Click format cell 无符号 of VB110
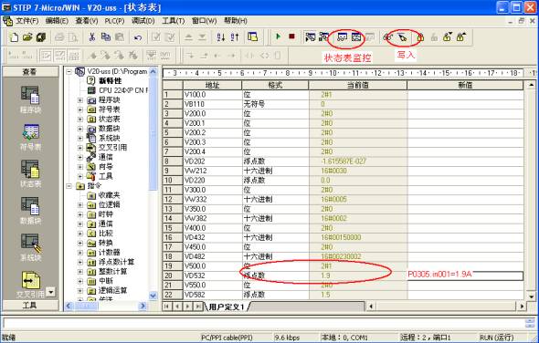The image size is (539, 343). [x=275, y=104]
